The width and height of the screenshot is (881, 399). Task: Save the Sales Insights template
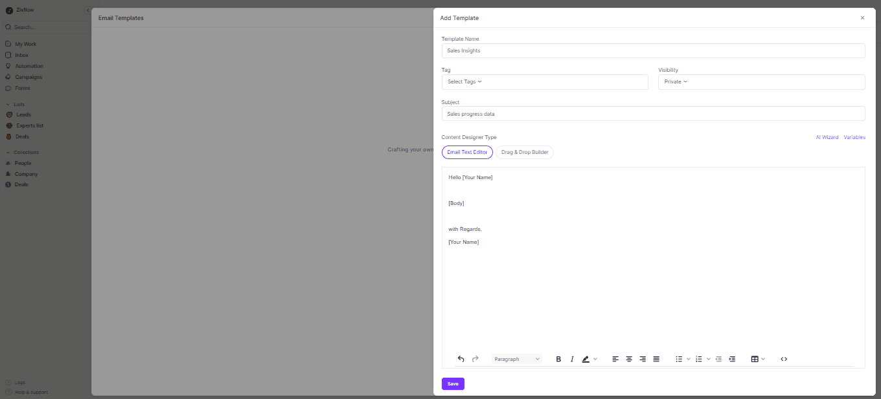[x=452, y=383]
